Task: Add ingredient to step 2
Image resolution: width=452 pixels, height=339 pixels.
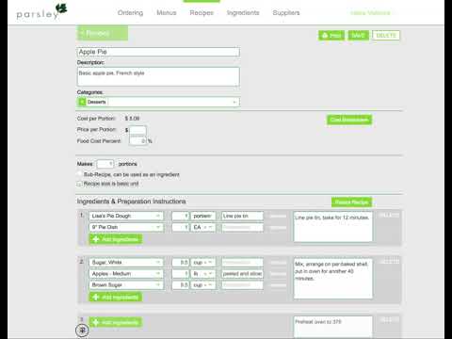Action: point(116,297)
